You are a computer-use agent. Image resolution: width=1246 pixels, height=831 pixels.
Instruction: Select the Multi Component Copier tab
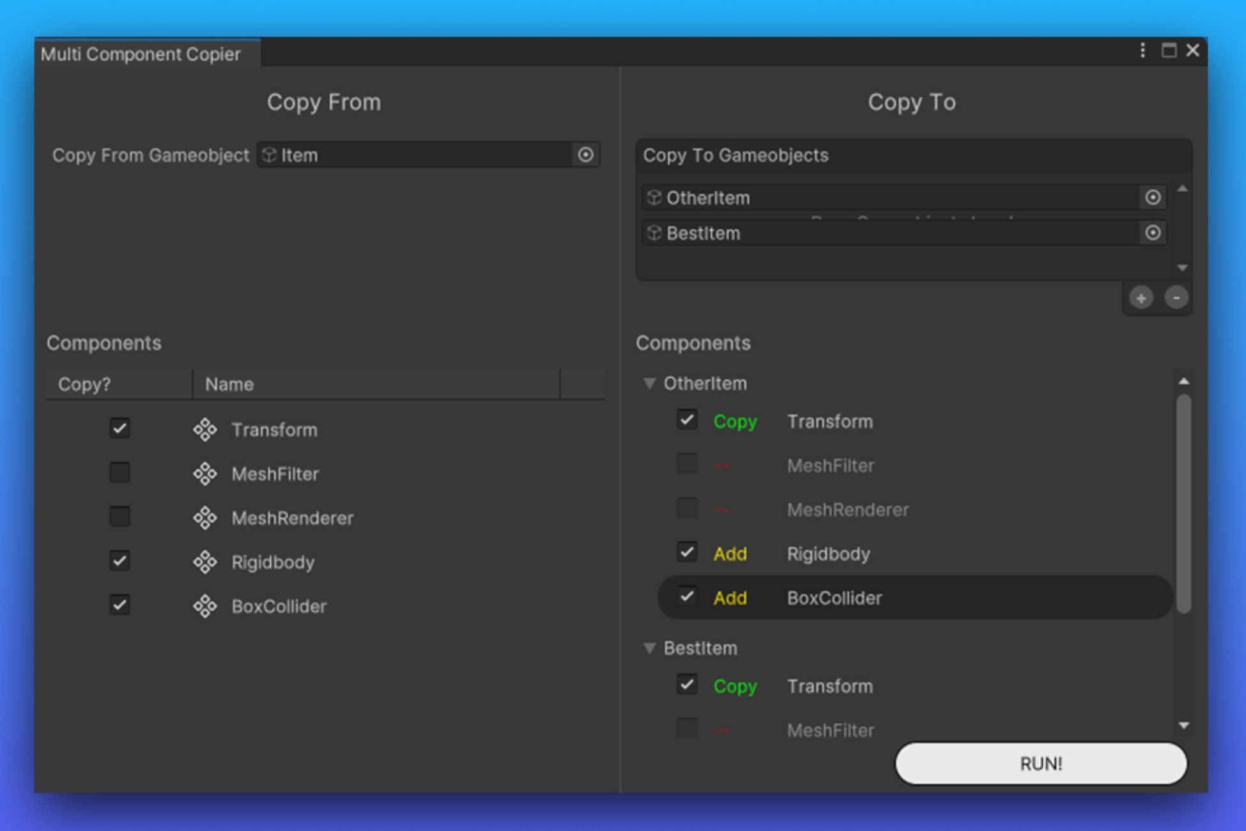pos(142,54)
